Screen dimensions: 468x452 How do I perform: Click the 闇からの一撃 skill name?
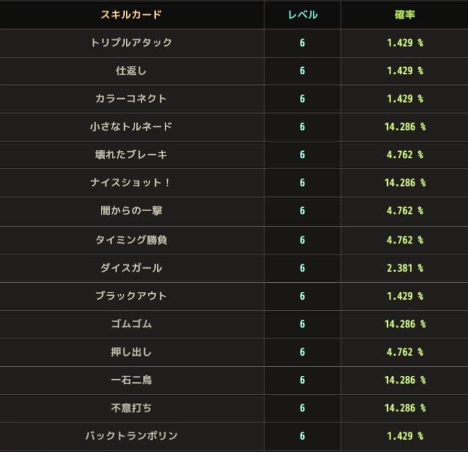[131, 211]
